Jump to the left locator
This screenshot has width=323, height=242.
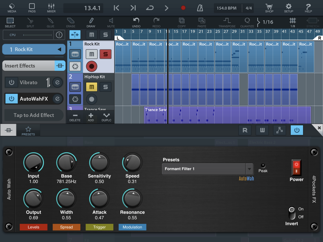[116, 8]
